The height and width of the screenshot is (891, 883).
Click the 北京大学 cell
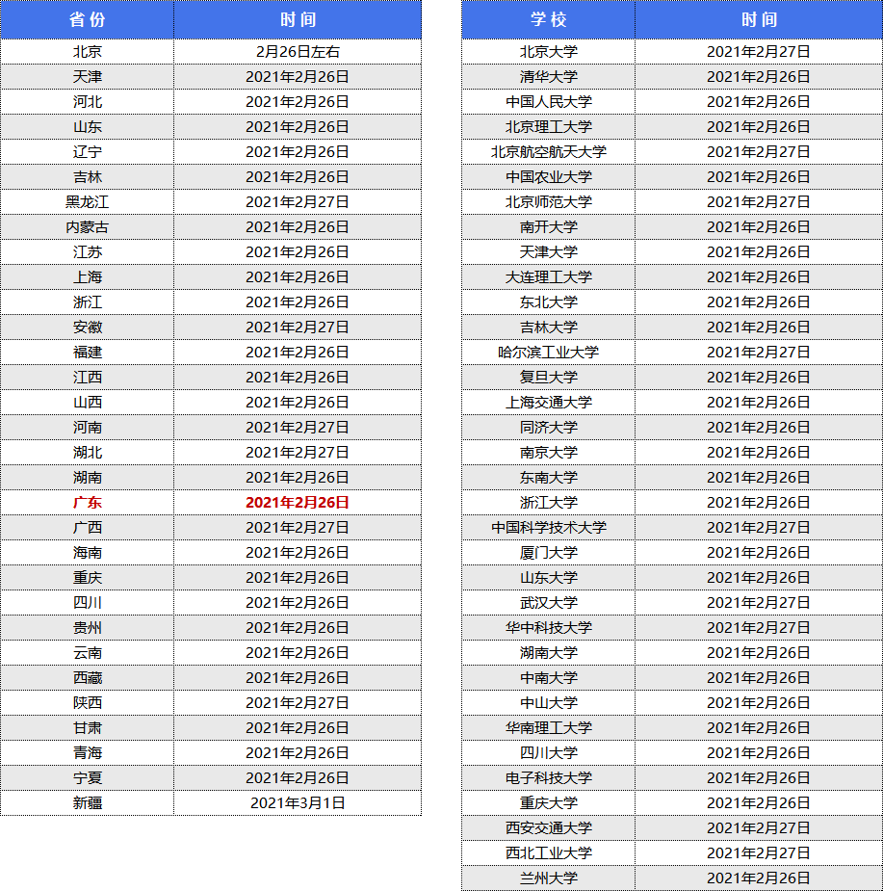point(548,52)
